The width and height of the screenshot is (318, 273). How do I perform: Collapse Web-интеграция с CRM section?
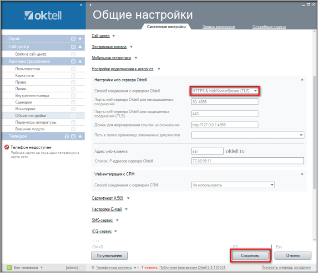point(302,174)
